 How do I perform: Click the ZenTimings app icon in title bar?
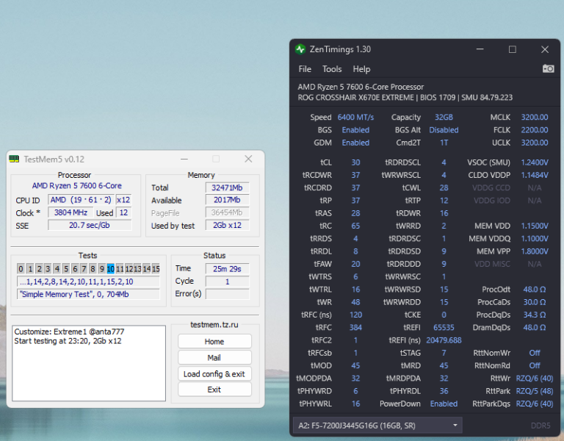click(x=300, y=49)
